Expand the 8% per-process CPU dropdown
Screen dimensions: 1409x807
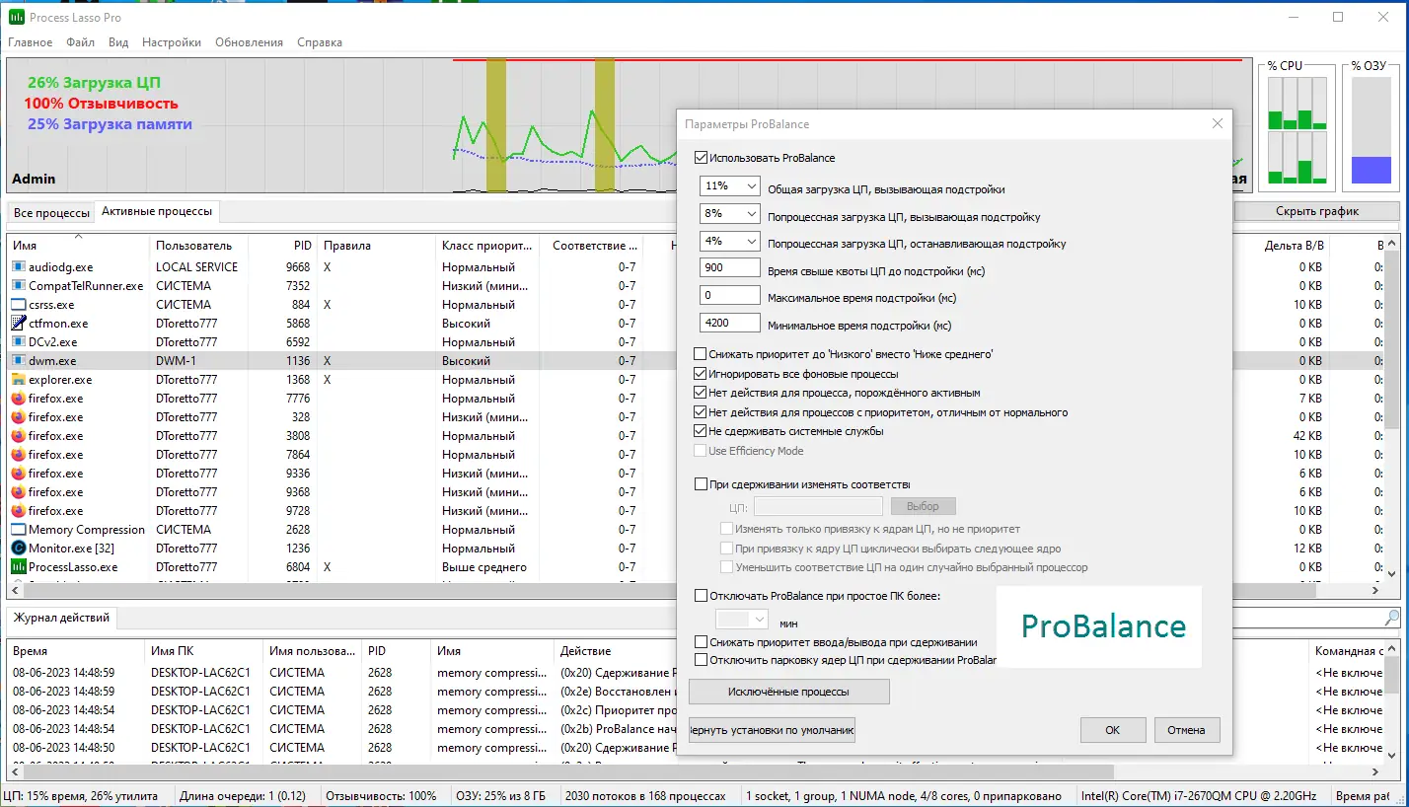730,213
